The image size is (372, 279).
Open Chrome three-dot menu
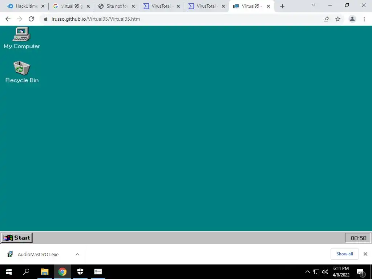click(364, 19)
